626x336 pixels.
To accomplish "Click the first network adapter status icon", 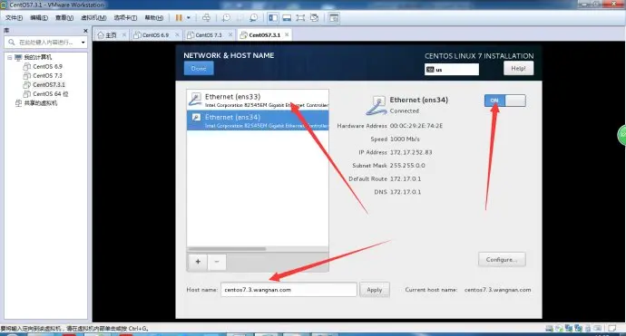I will click(x=569, y=329).
